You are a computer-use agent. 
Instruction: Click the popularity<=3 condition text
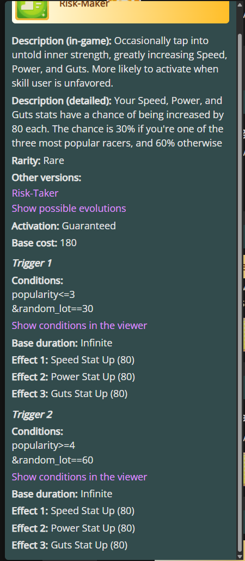43,295
